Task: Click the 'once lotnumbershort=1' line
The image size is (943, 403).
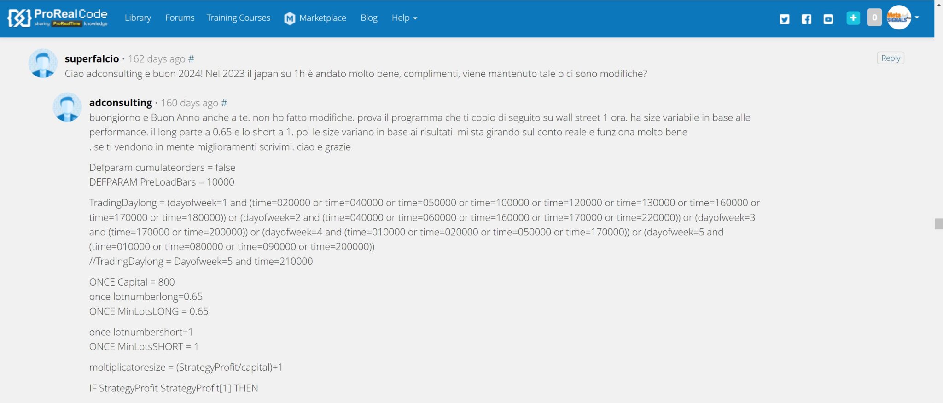Action: (x=141, y=332)
